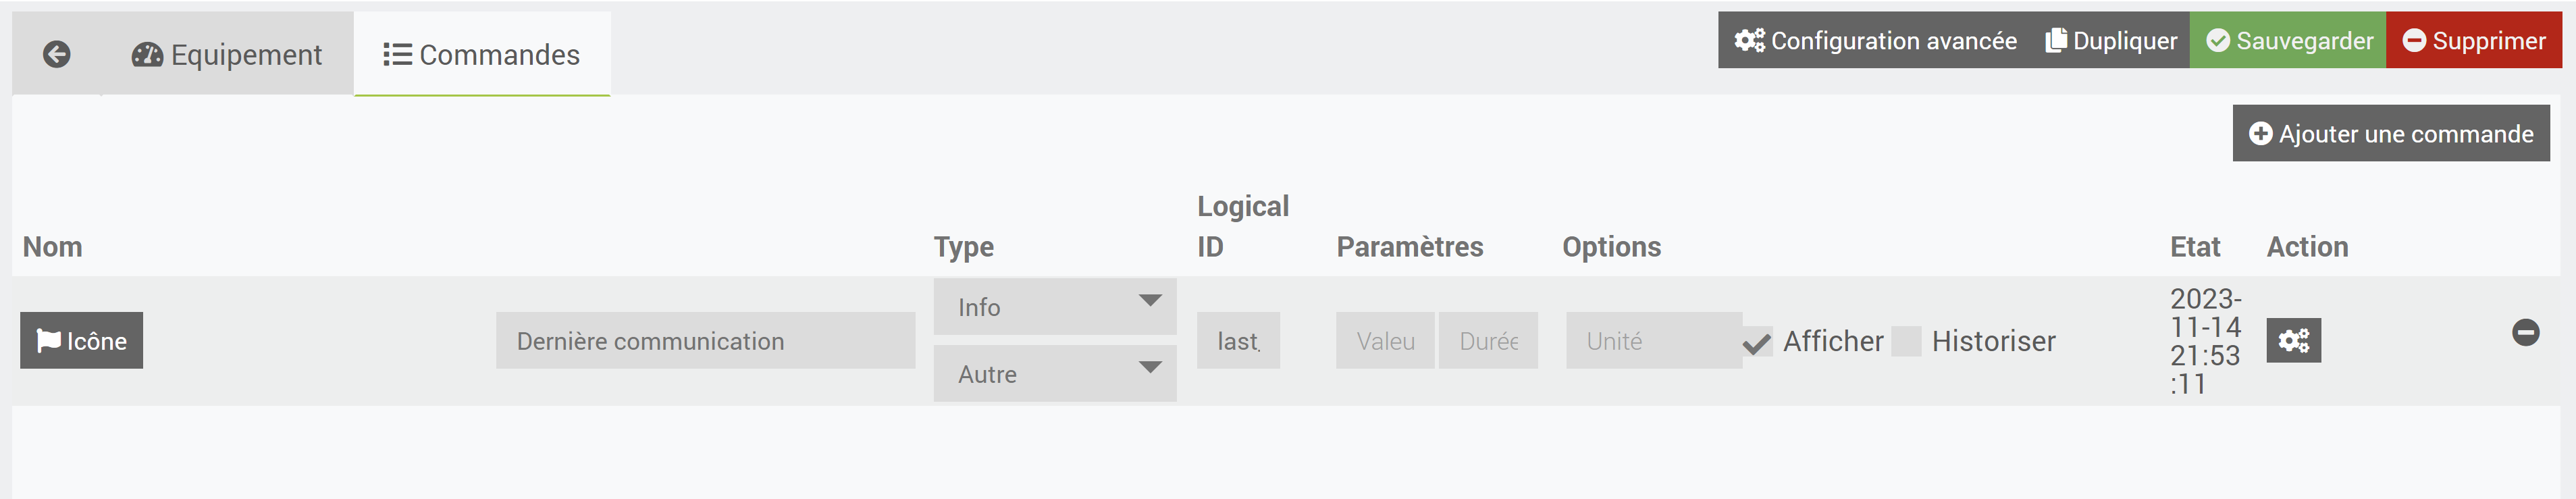Enable the Historiser checkbox
This screenshot has width=2576, height=499.
tap(1907, 342)
